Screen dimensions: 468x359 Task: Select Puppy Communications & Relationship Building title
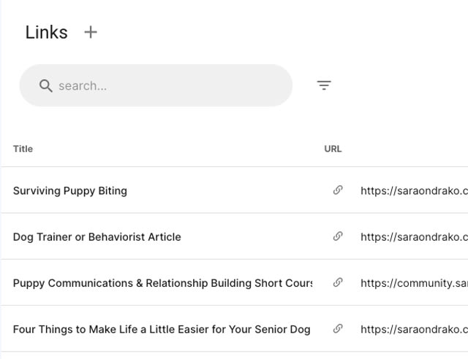coord(162,283)
